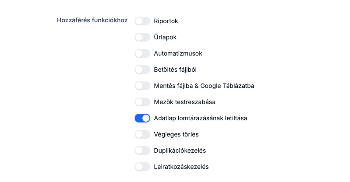Viewport: 350px width, 182px height.
Task: Turn on the Űrlapok toggle
Action: coord(142,37)
